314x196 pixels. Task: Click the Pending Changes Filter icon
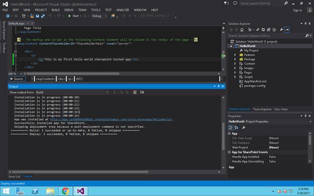coord(250,30)
